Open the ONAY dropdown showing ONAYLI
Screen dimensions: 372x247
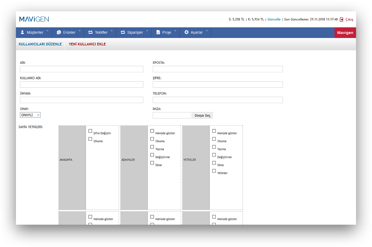(30, 115)
